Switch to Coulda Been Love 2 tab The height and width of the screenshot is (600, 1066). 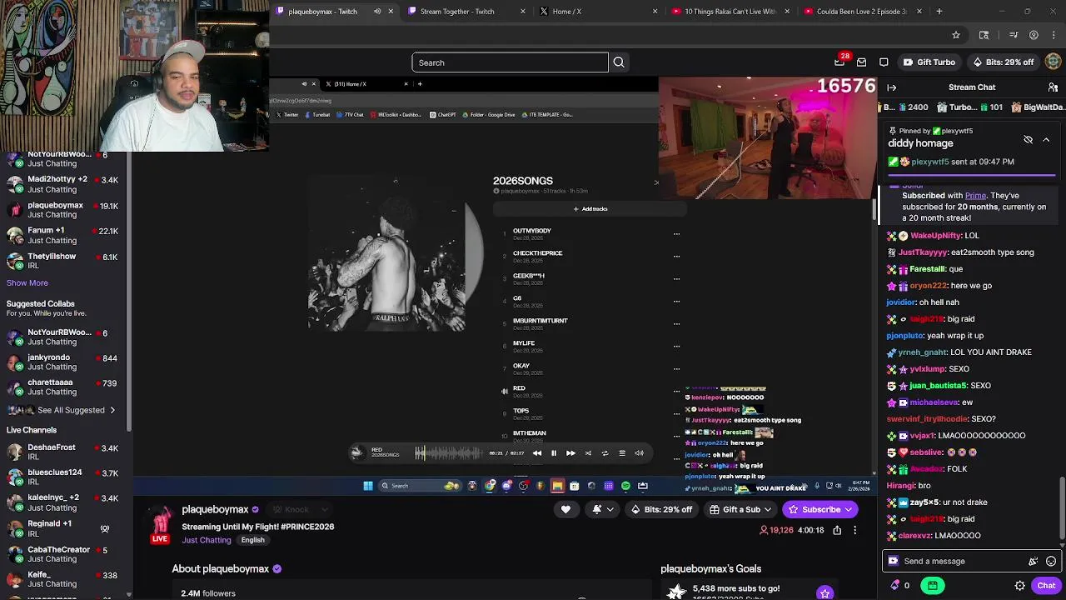pos(861,12)
